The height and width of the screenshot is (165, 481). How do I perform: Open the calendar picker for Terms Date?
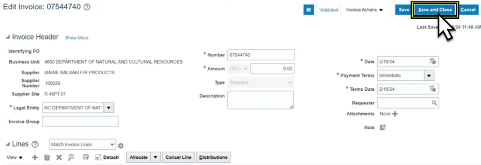tap(433, 89)
